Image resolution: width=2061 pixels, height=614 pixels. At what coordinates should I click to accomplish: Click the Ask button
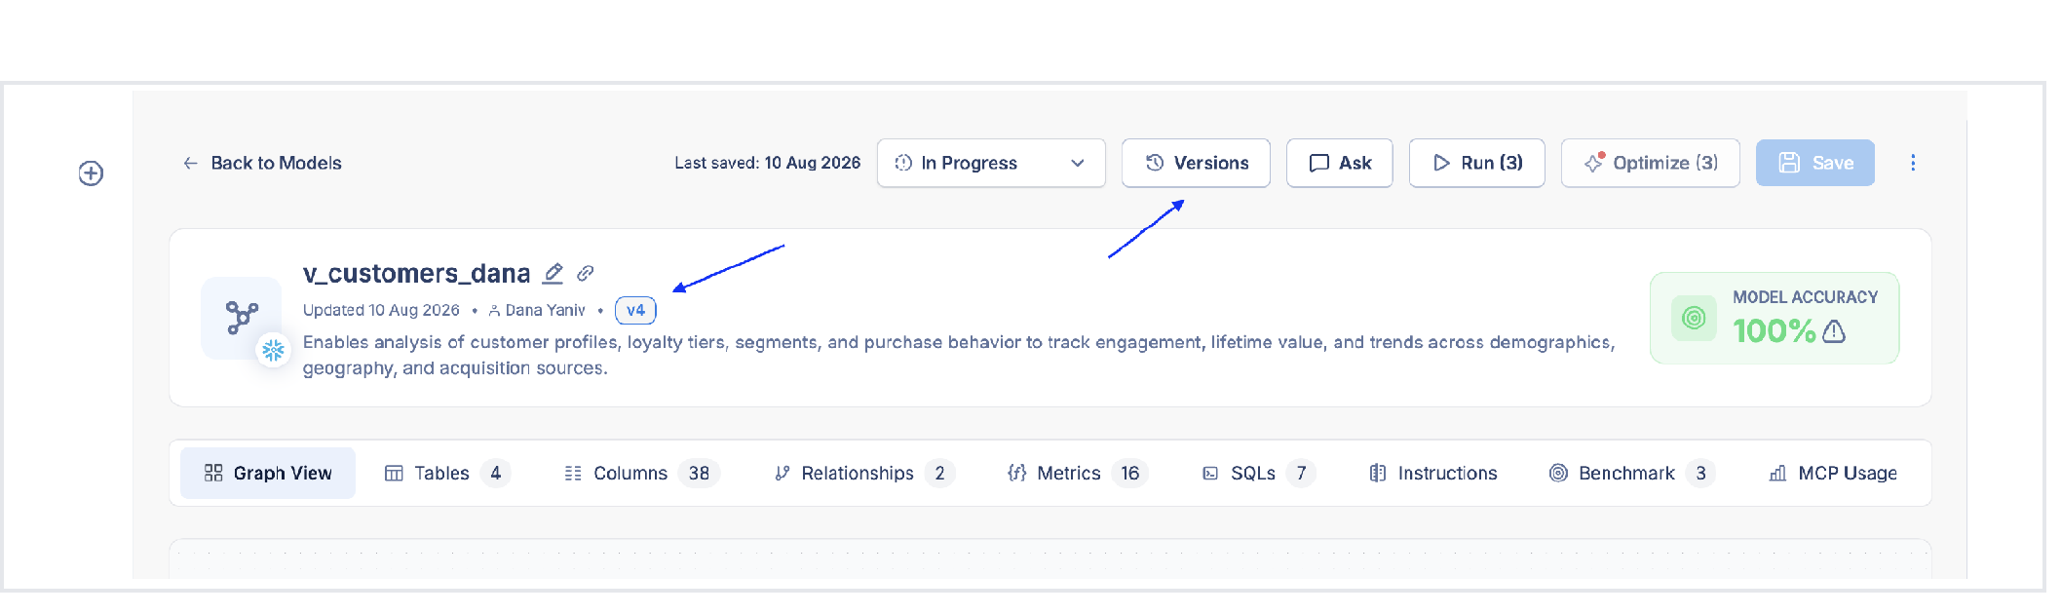tap(1340, 163)
